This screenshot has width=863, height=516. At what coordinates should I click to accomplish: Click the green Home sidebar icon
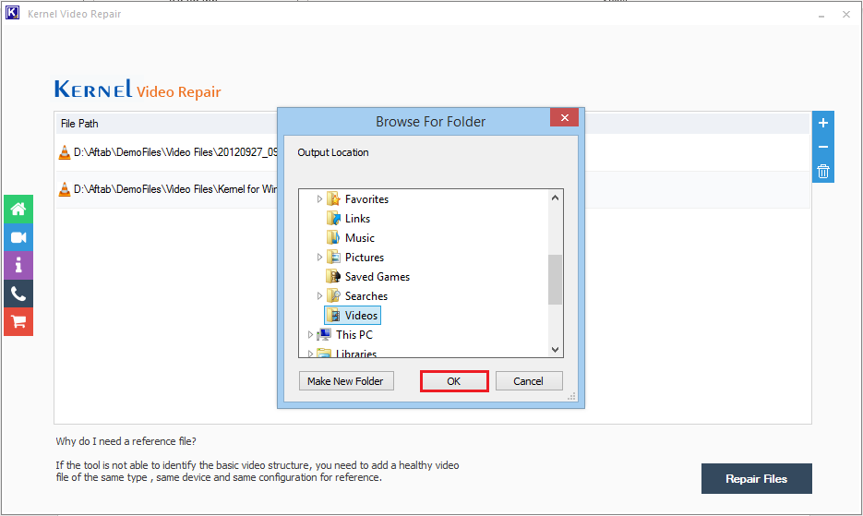point(18,209)
